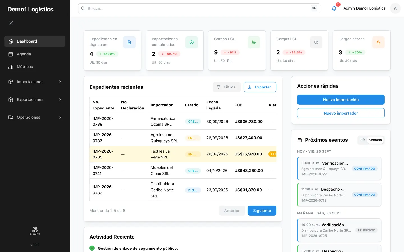The height and width of the screenshot is (252, 404).
Task: Expand the Operaciones submenu chevron
Action: pos(60,117)
